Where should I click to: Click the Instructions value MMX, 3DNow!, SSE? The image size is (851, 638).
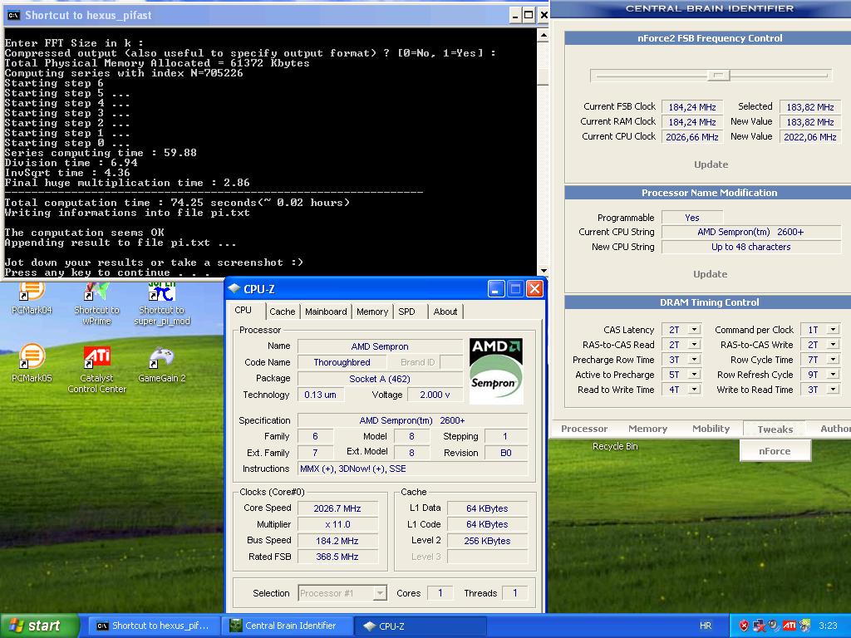pyautogui.click(x=412, y=469)
